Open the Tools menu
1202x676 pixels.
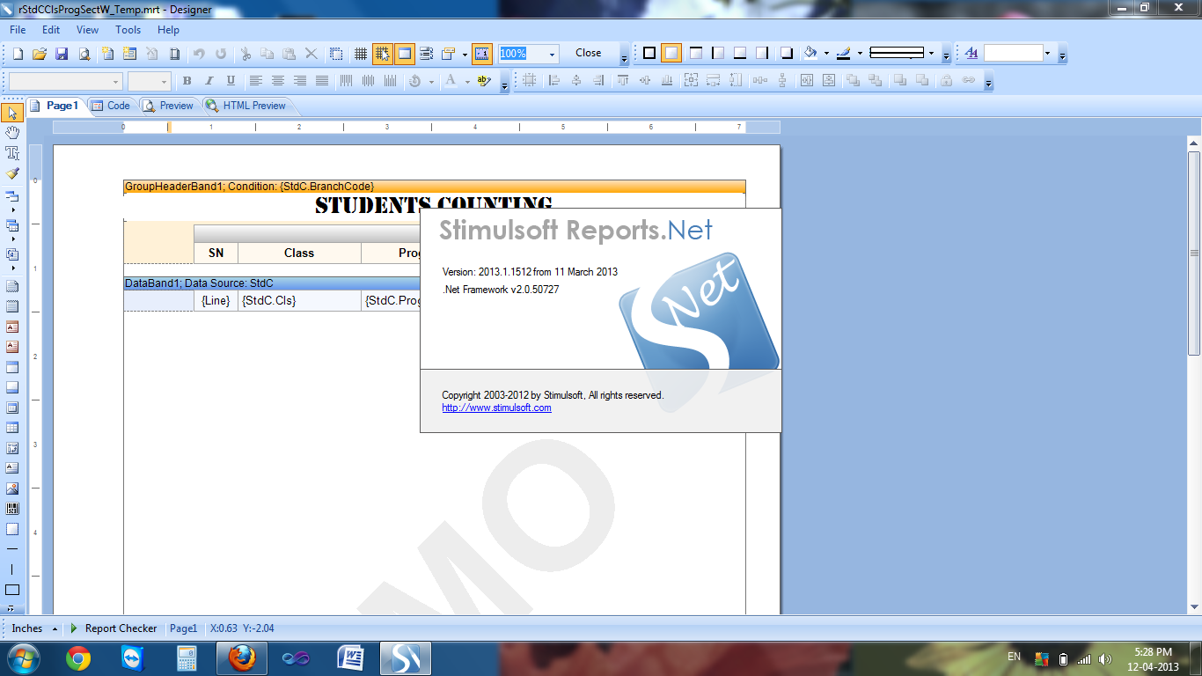[x=128, y=30]
